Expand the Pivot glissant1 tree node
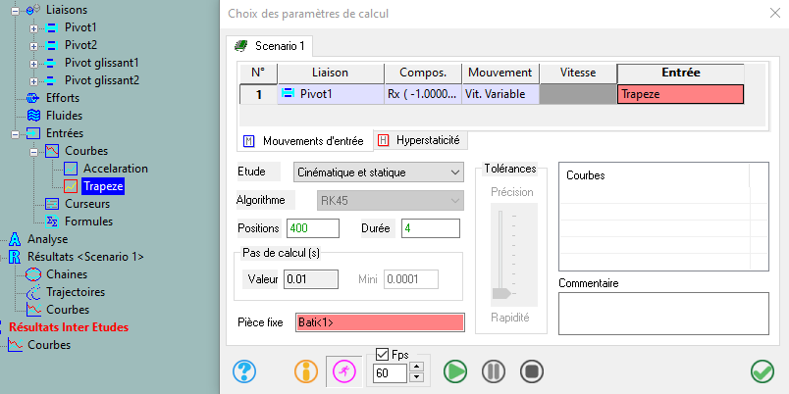 click(x=33, y=64)
